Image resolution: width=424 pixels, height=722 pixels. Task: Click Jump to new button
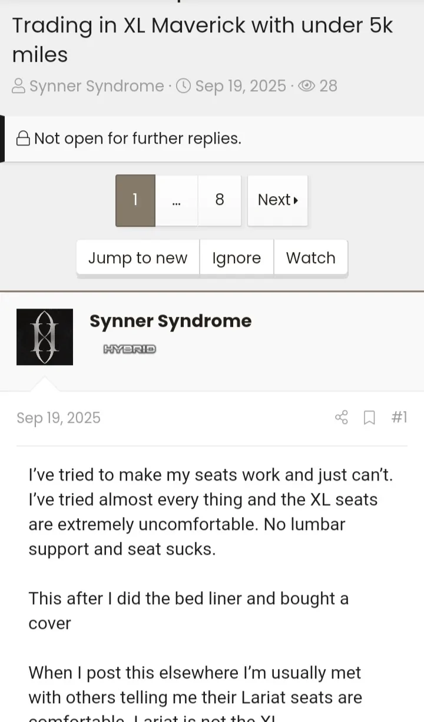point(138,258)
